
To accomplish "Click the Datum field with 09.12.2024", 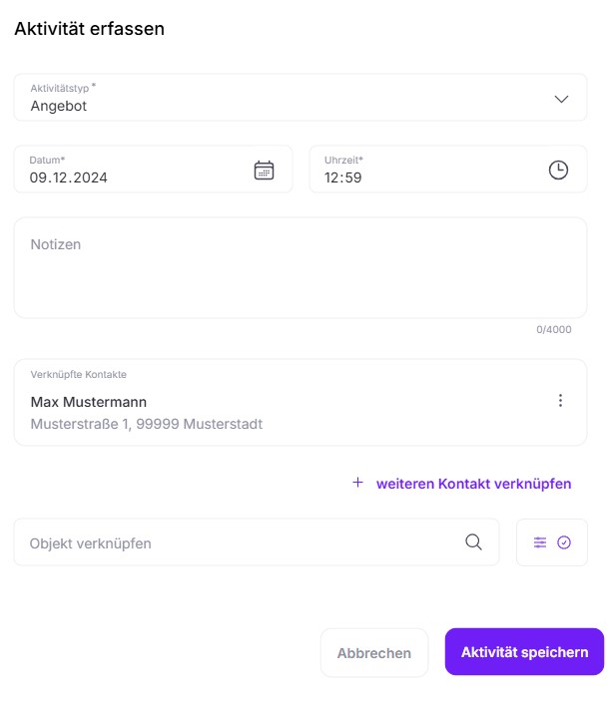I will click(x=153, y=170).
